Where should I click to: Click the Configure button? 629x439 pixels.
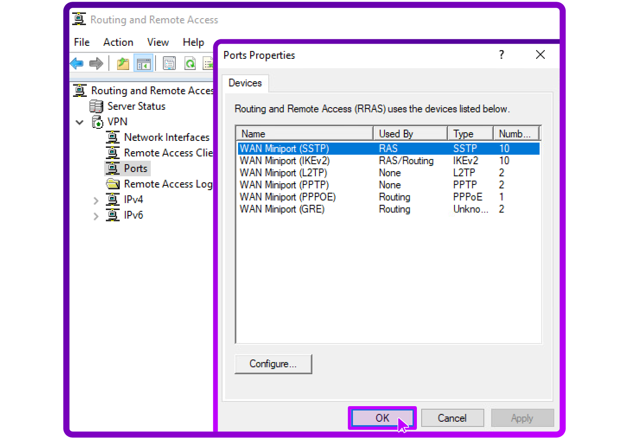pos(273,364)
